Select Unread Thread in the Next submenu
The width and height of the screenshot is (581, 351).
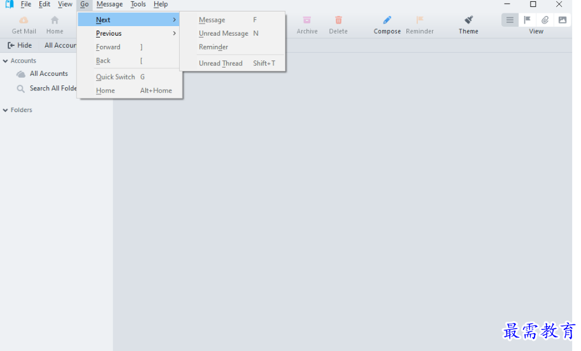[x=233, y=63]
